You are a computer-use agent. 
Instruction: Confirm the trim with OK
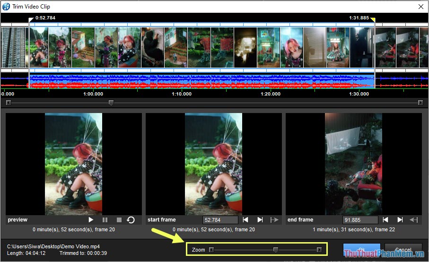[x=362, y=249]
